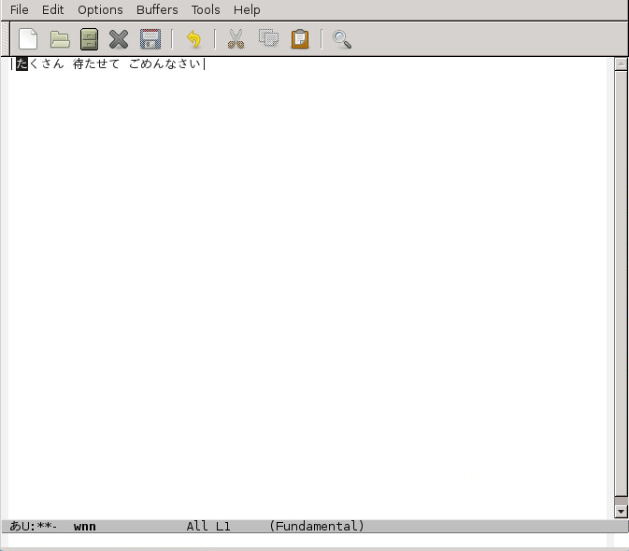Open the File menu
This screenshot has height=551, width=629.
pyautogui.click(x=20, y=9)
